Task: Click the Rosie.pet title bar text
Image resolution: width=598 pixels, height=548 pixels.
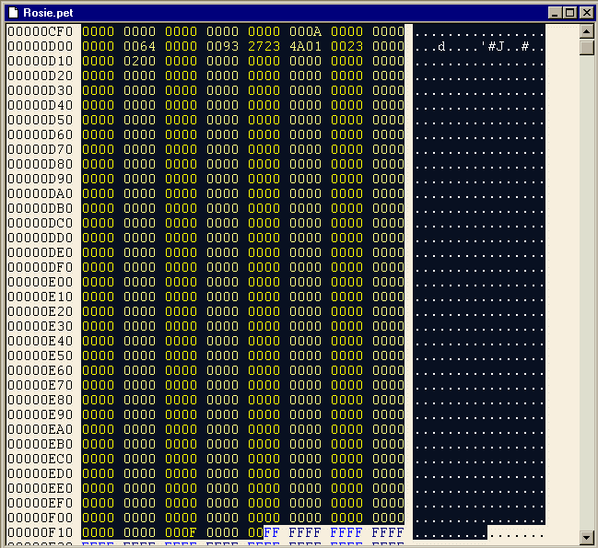Action: 48,13
